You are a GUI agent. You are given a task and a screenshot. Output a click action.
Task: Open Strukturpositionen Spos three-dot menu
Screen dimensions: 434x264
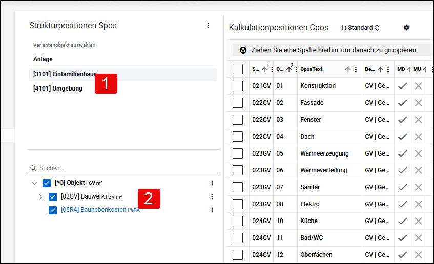[208, 26]
